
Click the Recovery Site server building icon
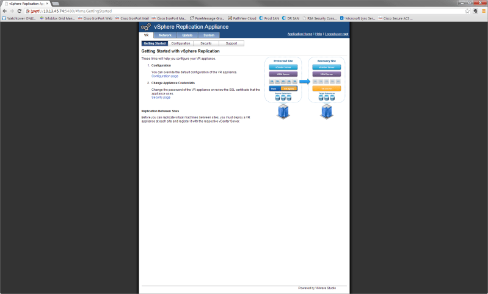point(327,111)
